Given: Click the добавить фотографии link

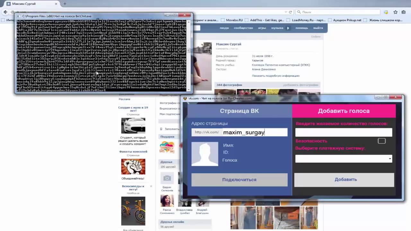Looking at the screenshot, I should click(301, 85).
